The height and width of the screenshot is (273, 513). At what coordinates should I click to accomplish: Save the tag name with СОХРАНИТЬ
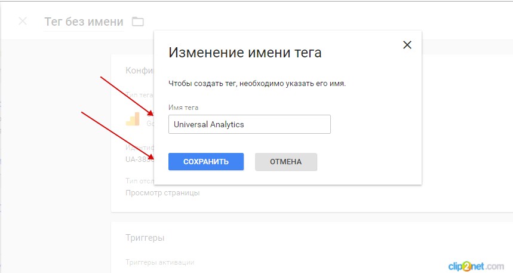206,161
